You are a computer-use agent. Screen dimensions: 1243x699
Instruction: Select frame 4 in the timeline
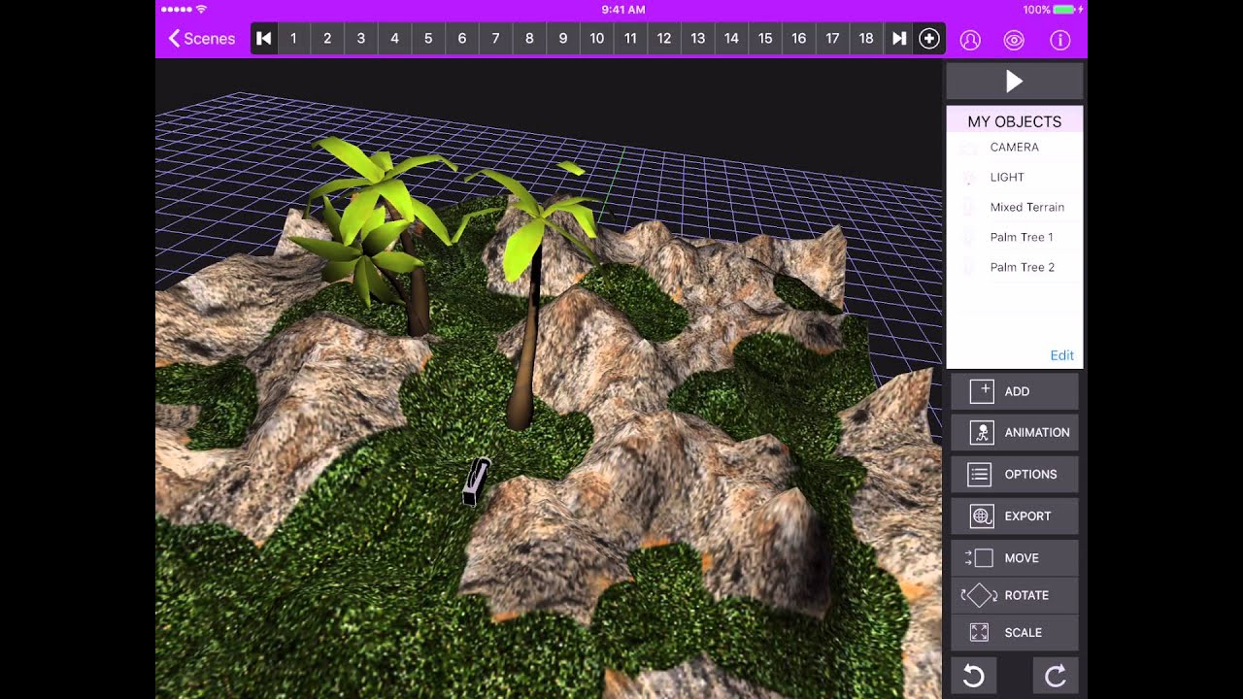pos(394,38)
